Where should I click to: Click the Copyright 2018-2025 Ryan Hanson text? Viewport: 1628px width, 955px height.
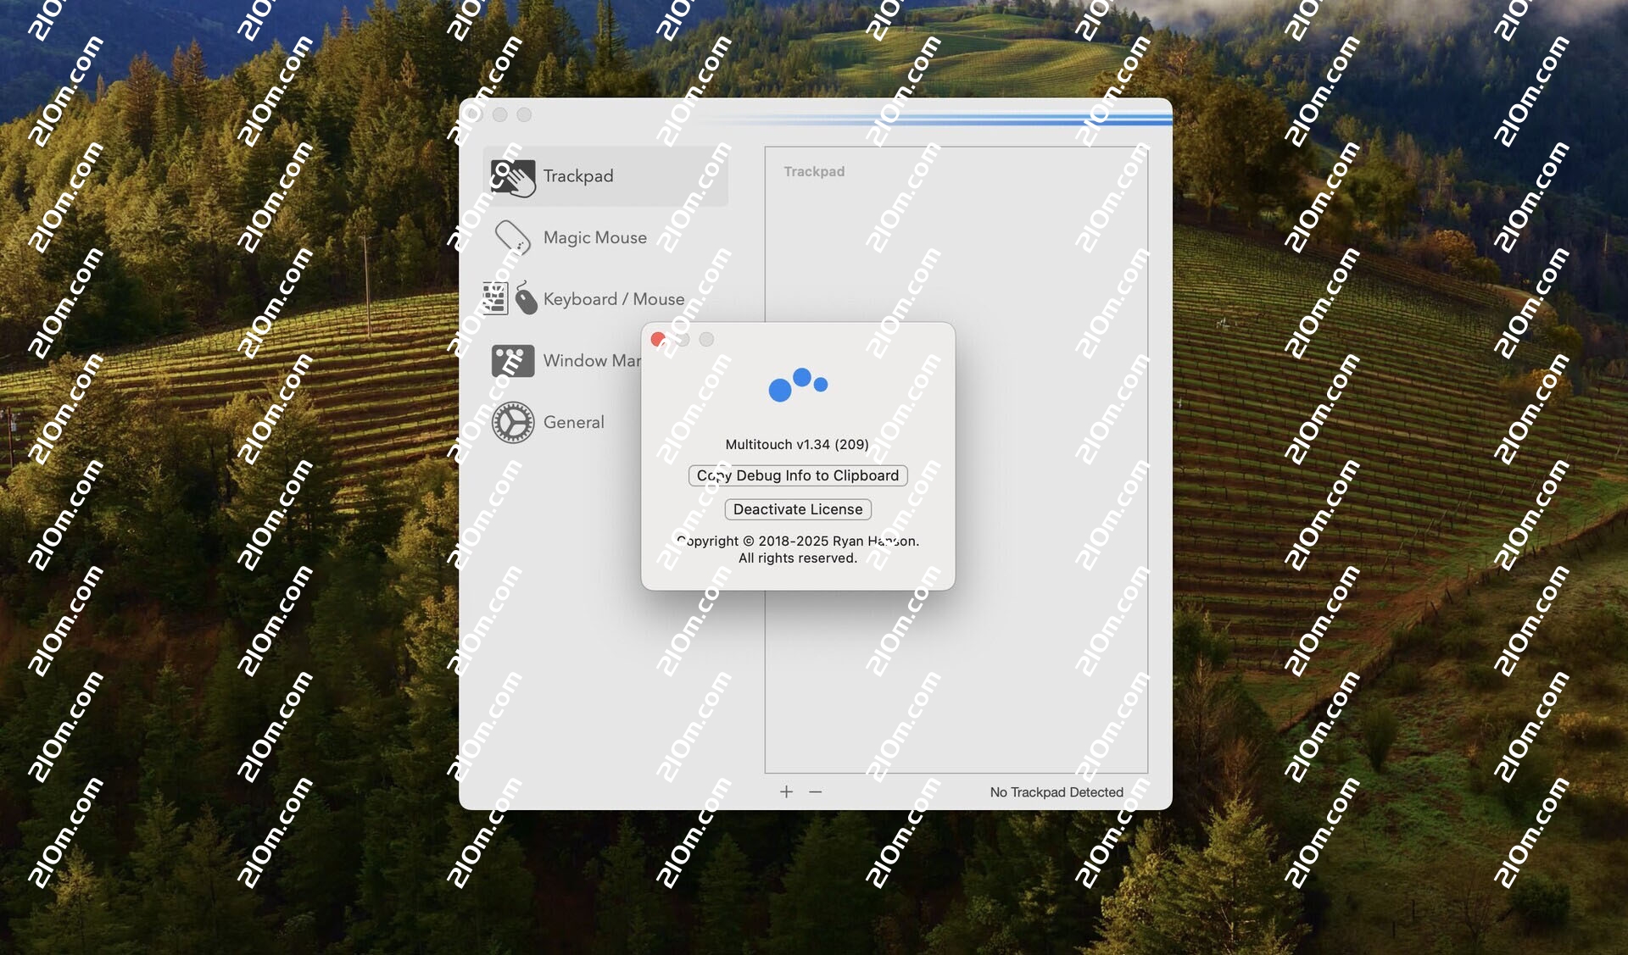click(798, 541)
